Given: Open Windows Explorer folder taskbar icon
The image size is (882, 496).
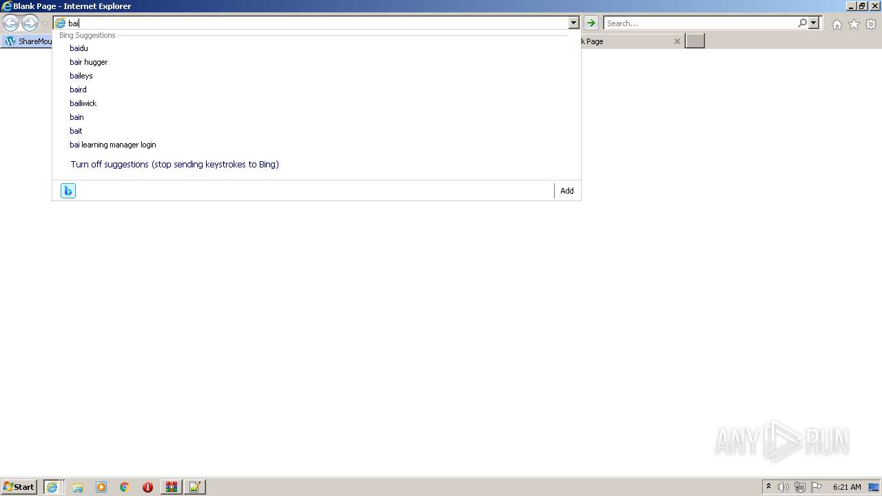Looking at the screenshot, I should point(78,487).
